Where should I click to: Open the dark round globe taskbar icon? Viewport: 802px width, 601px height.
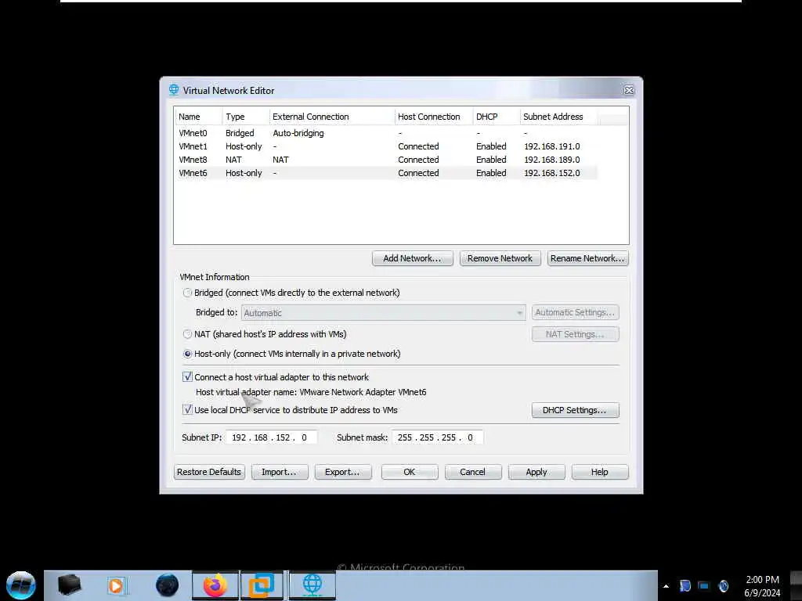pyautogui.click(x=168, y=585)
